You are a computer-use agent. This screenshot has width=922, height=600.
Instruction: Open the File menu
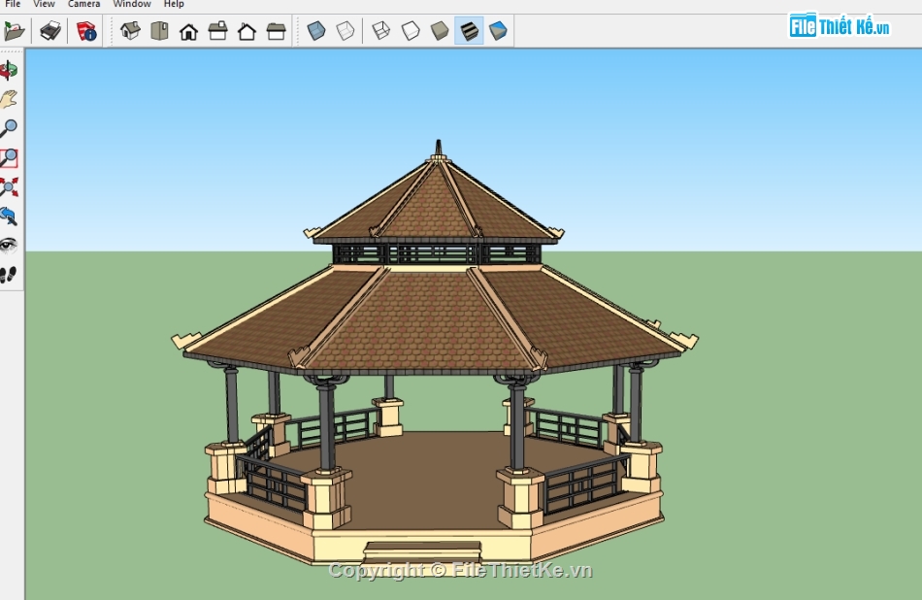[x=13, y=4]
